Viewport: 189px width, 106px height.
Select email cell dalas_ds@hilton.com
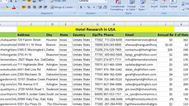tap(141, 69)
